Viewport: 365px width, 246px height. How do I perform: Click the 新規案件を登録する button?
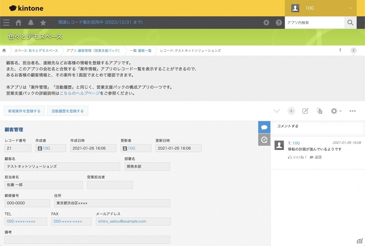[x=24, y=111]
